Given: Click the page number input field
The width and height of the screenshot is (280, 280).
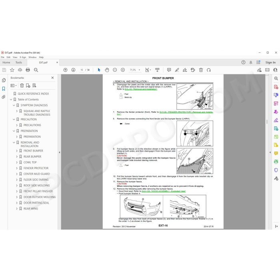Looking at the screenshot, I should point(82,70).
